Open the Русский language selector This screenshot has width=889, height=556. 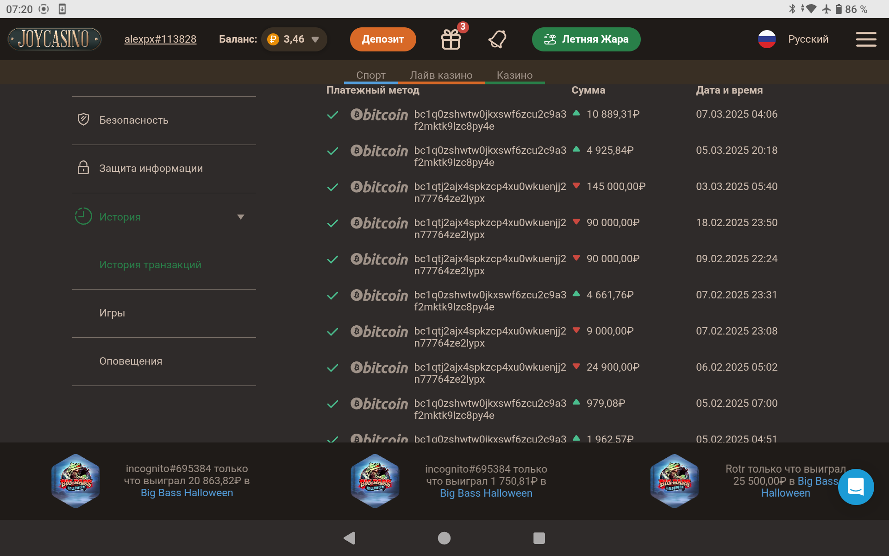808,39
